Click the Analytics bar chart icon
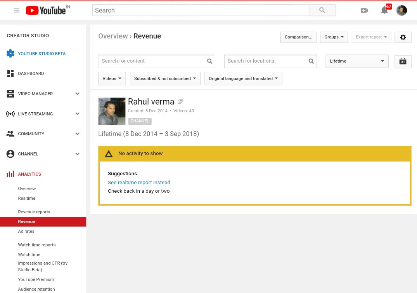The width and height of the screenshot is (417, 293). click(10, 174)
